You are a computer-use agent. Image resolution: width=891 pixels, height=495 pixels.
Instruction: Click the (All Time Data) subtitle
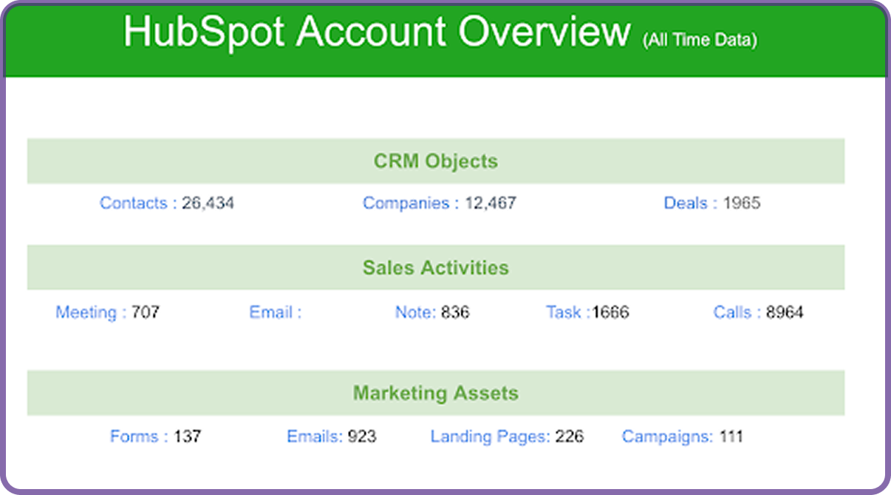tap(700, 40)
